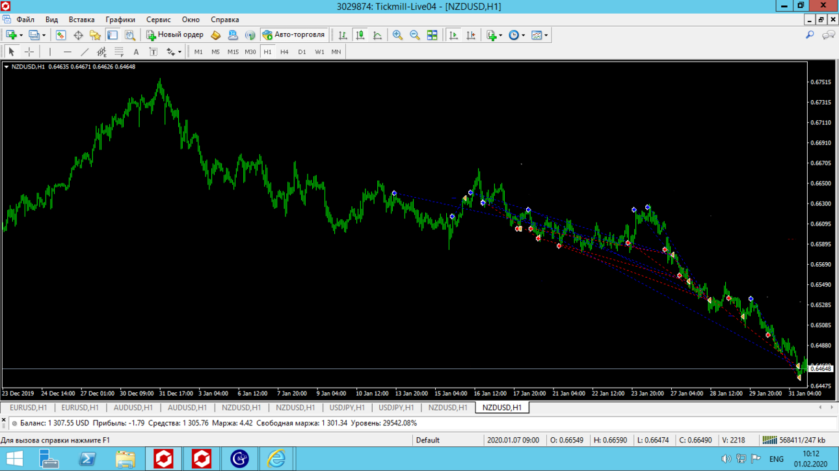The height and width of the screenshot is (471, 839).
Task: Toggle the Terminal panel icon
Action: click(113, 35)
